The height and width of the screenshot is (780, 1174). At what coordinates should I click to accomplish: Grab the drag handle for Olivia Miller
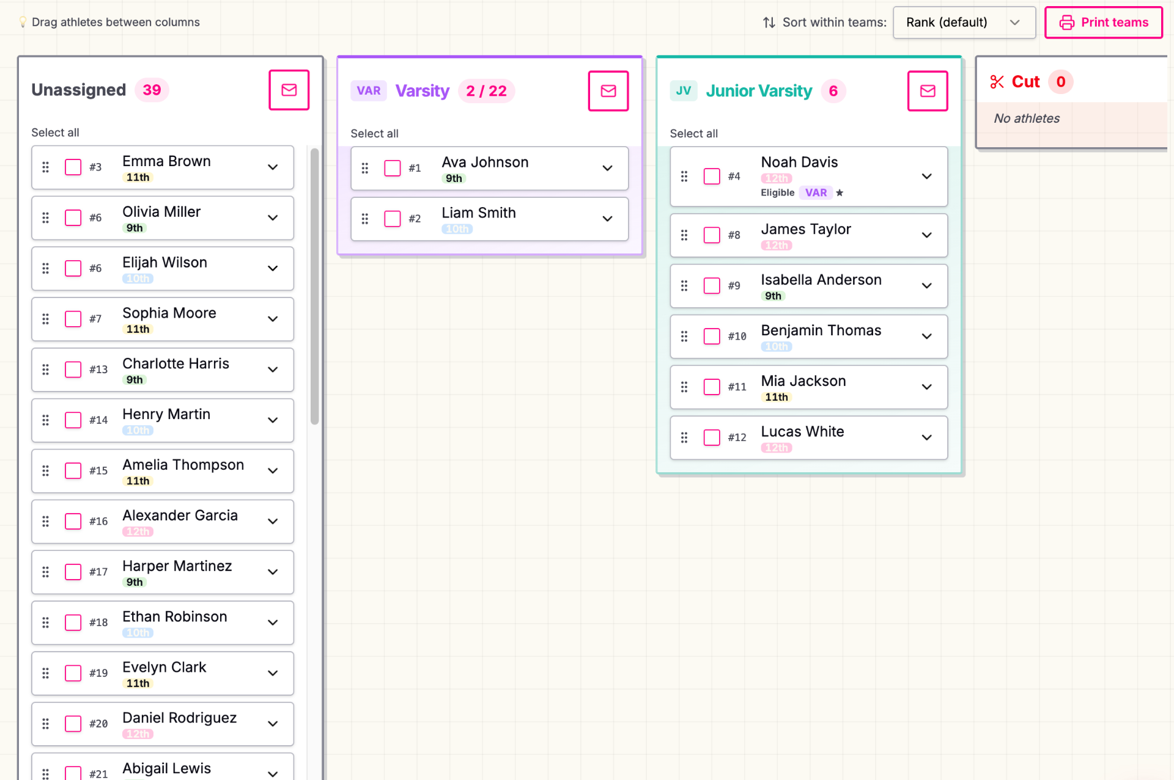(45, 217)
